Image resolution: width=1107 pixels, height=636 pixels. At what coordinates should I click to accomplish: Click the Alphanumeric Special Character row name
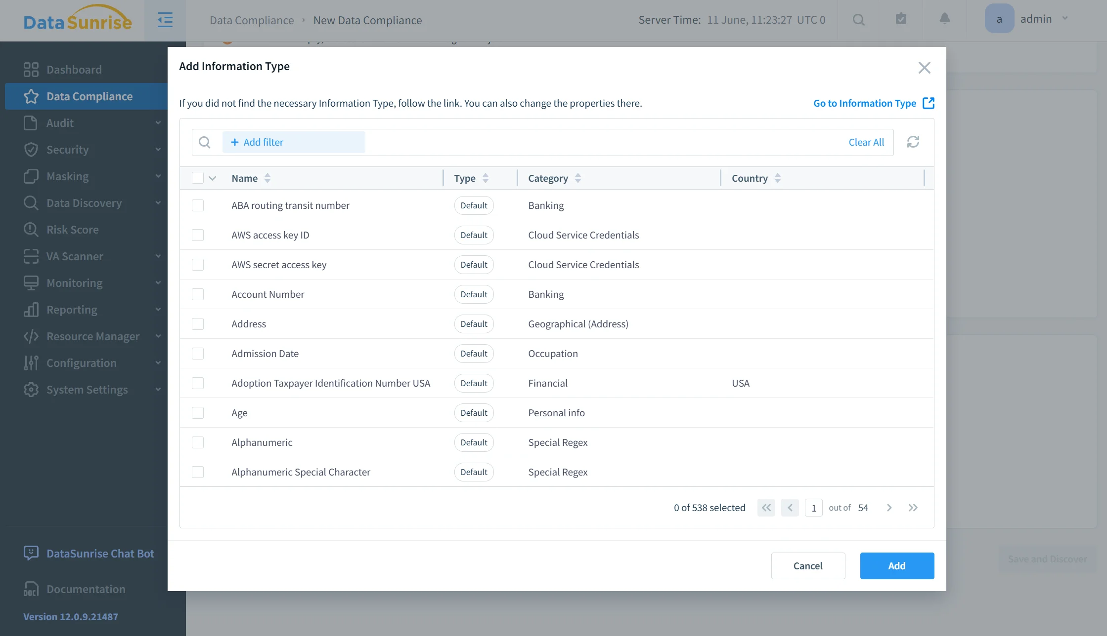click(301, 472)
